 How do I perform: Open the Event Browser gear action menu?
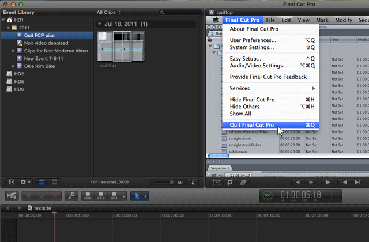click(x=25, y=182)
